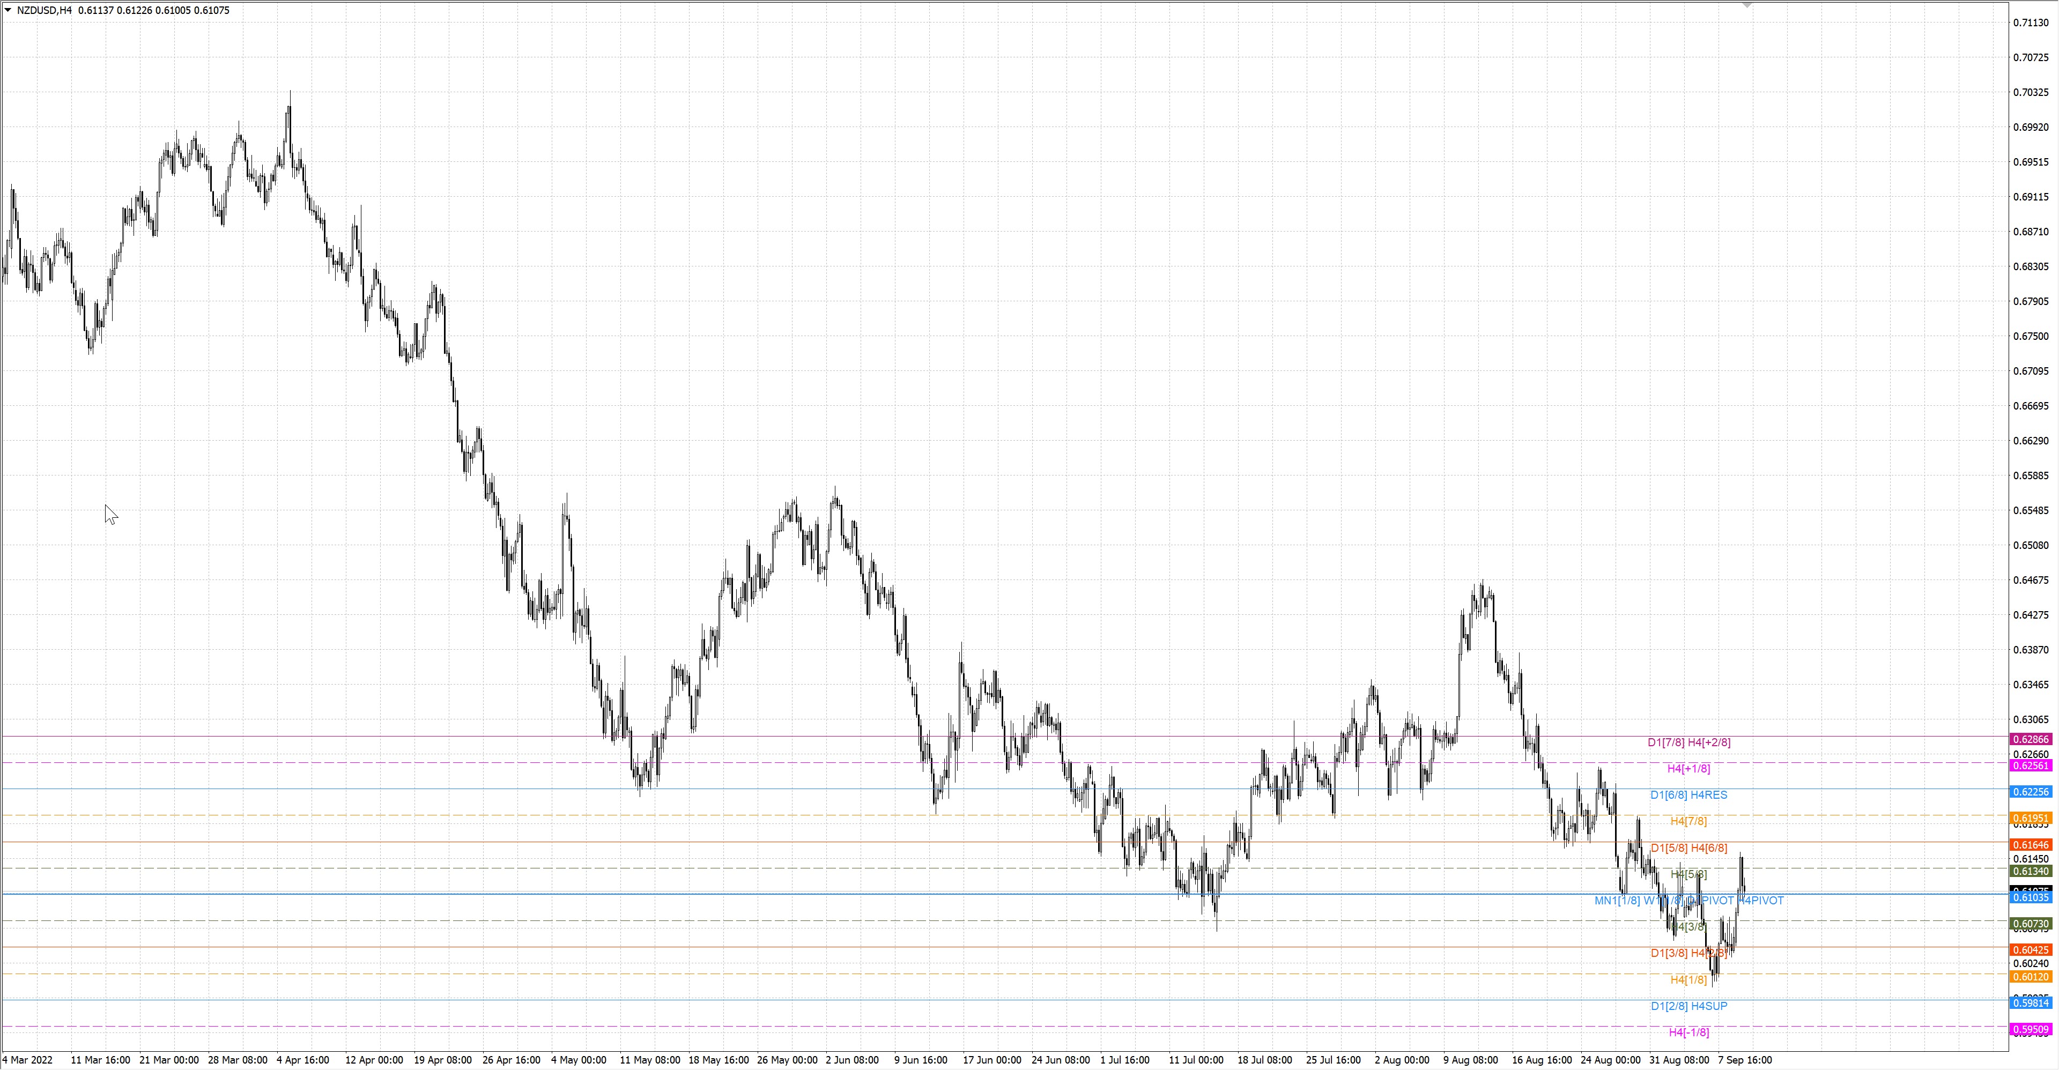Click the 1 Jul 16:00 time label
This screenshot has width=2059, height=1070.
1124,1060
